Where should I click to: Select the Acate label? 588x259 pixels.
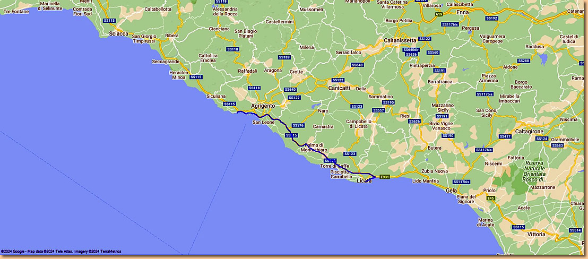pyautogui.click(x=523, y=208)
